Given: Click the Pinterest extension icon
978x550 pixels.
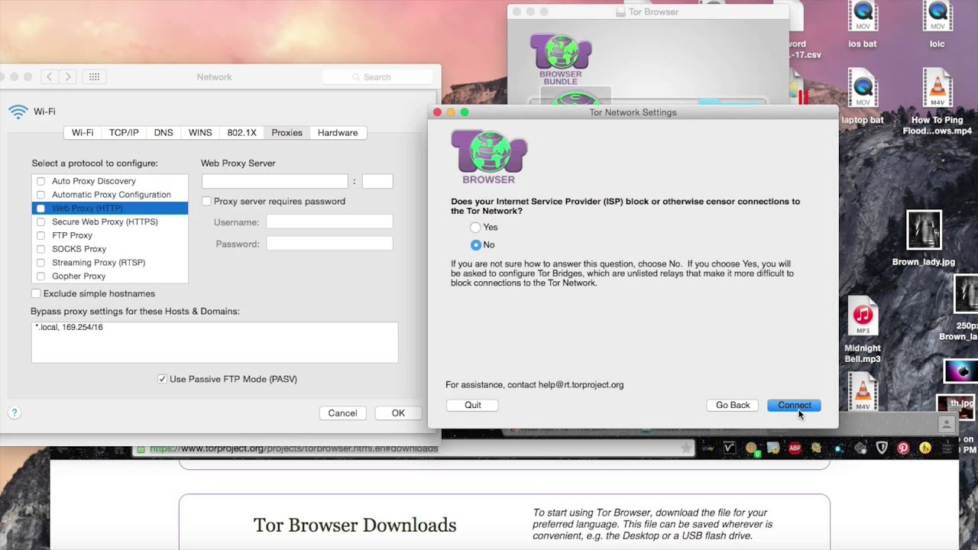Looking at the screenshot, I should [x=903, y=448].
